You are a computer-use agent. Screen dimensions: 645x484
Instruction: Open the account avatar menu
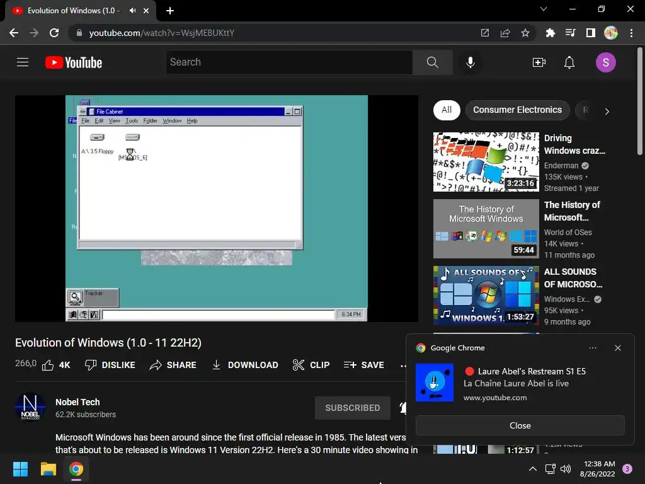[x=605, y=62]
